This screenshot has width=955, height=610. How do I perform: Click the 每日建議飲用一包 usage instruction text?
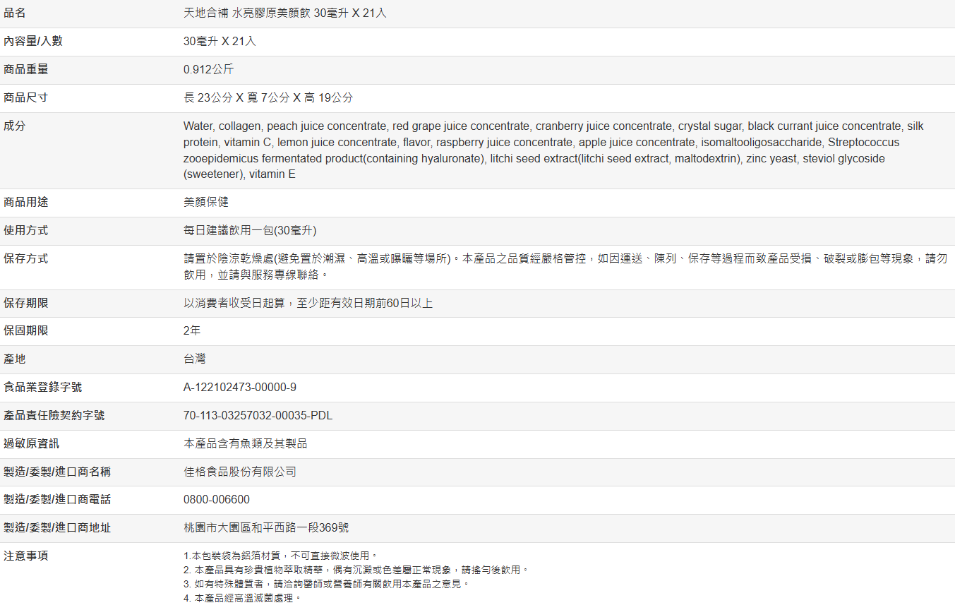250,231
